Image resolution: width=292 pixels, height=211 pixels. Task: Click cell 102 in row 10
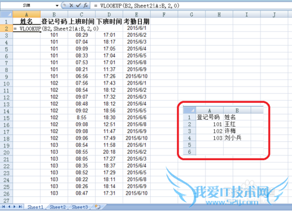click(54, 83)
